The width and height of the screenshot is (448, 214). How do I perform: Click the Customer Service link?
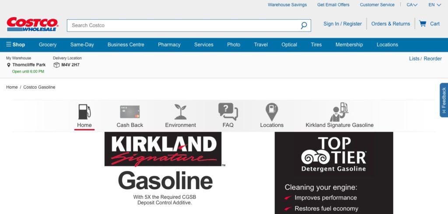(377, 4)
